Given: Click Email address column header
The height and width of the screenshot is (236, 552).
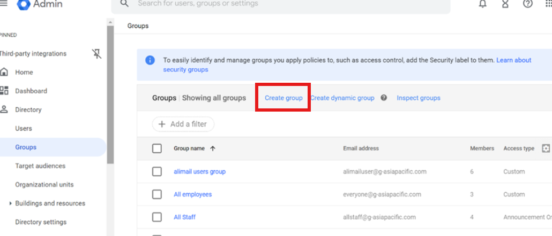Looking at the screenshot, I should (361, 148).
